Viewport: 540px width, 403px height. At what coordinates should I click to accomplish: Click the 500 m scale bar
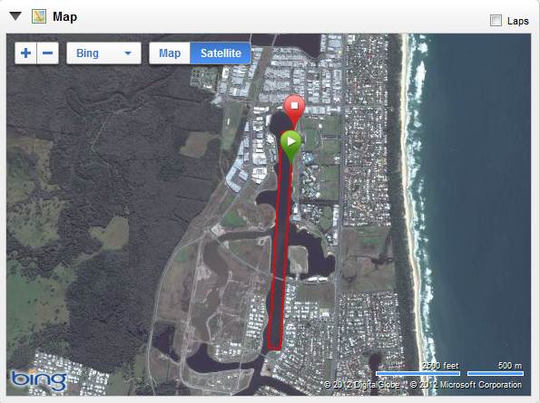(496, 373)
